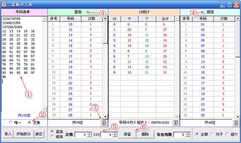Sort by 次数 column header in 直选 table
Screen dimensions: 241x143
pyautogui.click(x=92, y=19)
